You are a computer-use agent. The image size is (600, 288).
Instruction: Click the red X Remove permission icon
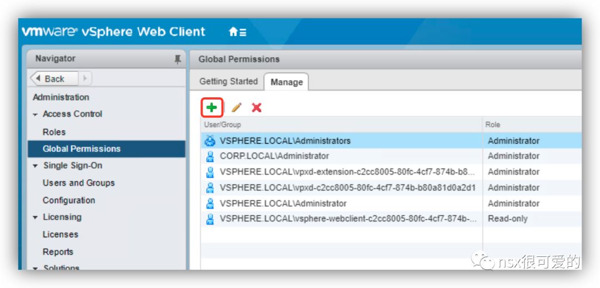tap(257, 108)
